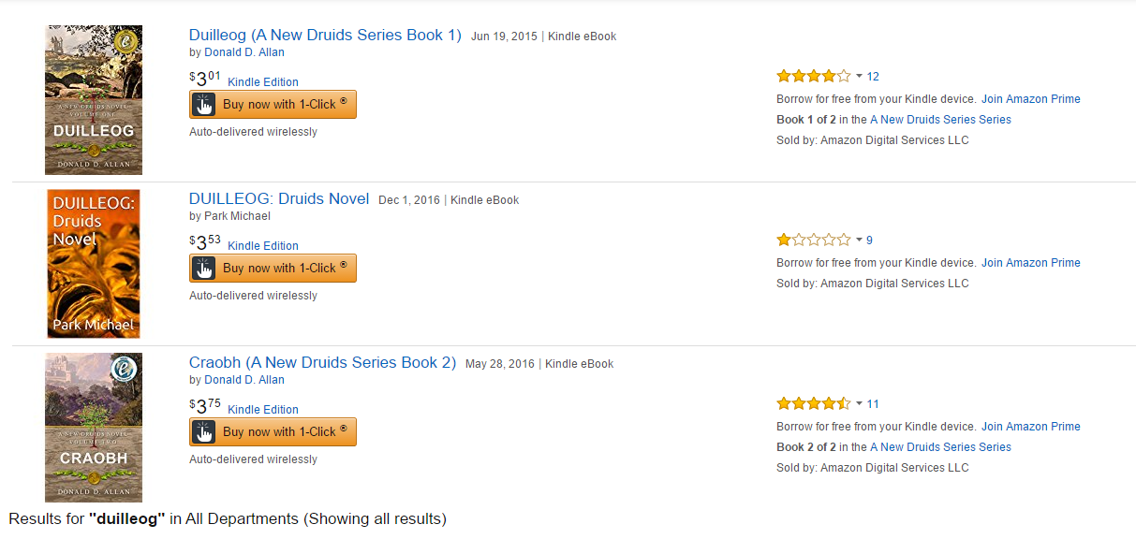View author Donald D. Allan under Duilleog
Image resolution: width=1136 pixels, height=539 pixels.
(244, 52)
